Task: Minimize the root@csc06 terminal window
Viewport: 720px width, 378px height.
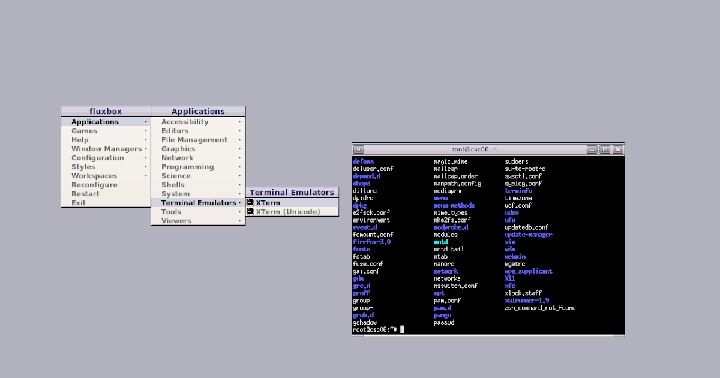Action: click(592, 149)
